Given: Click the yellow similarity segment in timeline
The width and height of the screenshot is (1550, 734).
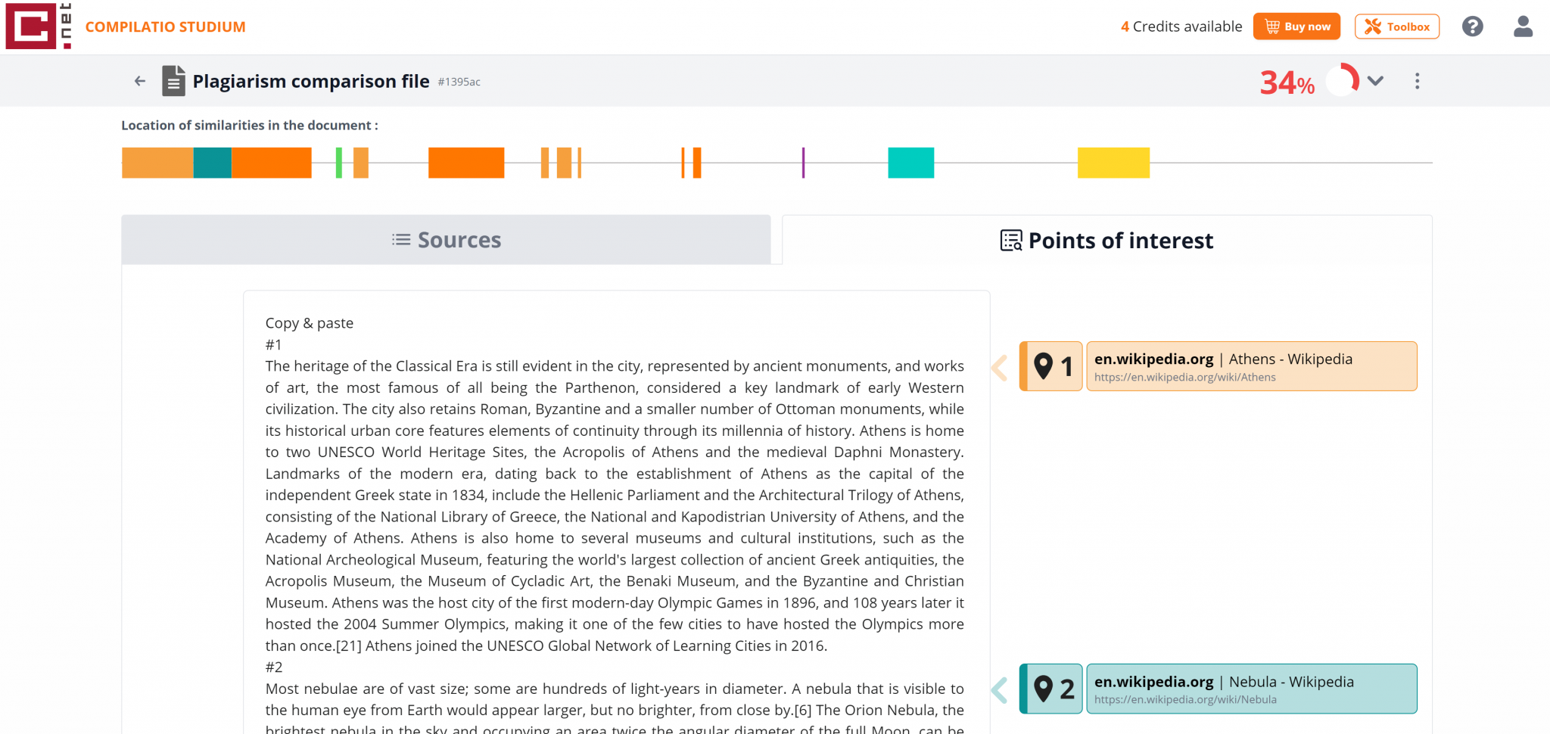Looking at the screenshot, I should (x=1113, y=163).
